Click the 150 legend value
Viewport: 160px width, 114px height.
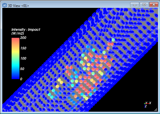pos(23,48)
